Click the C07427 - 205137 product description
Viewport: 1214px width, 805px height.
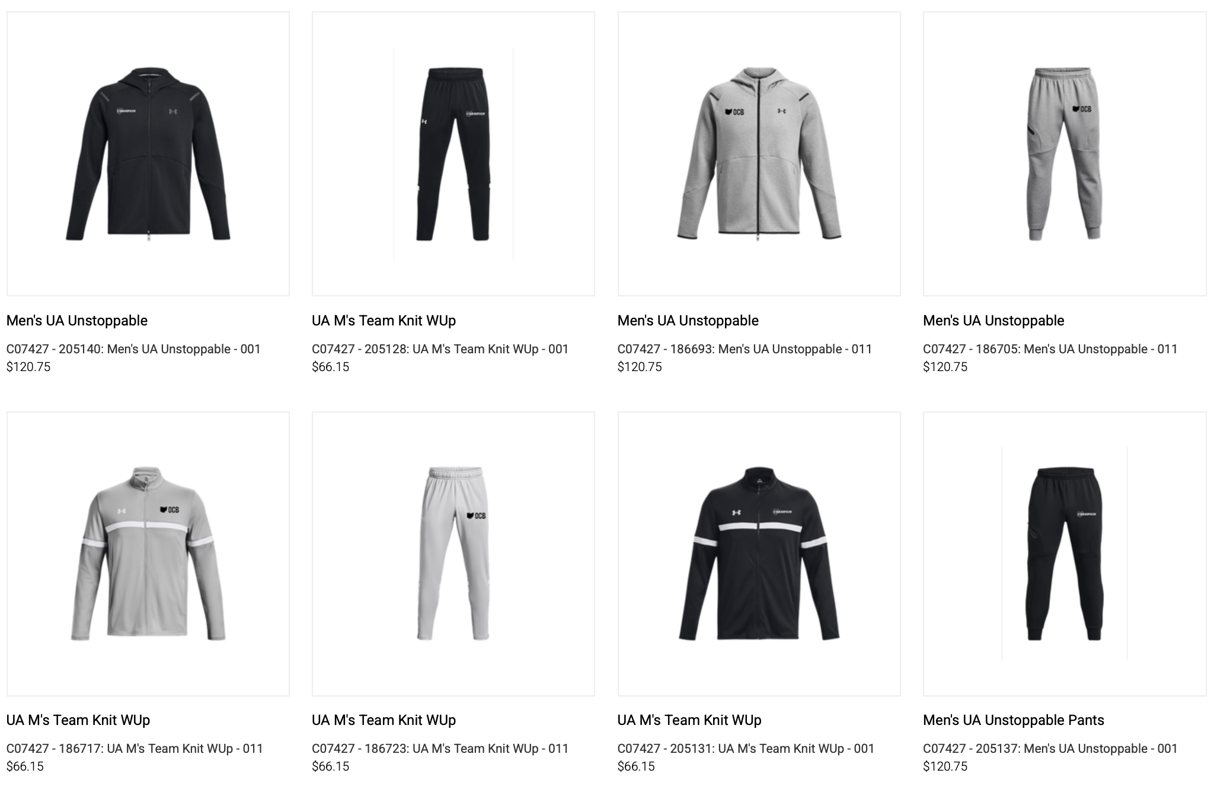point(1050,749)
